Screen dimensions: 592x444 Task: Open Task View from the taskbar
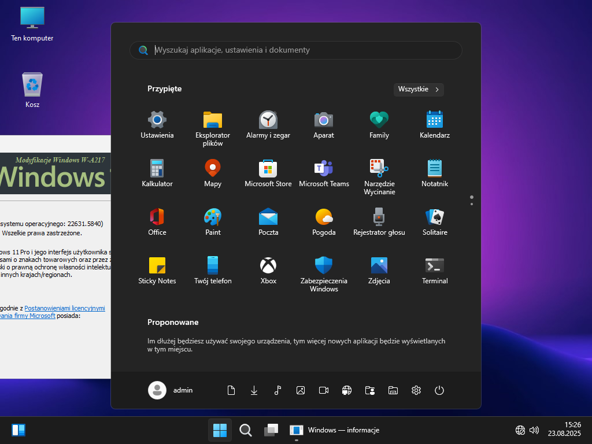click(x=271, y=430)
